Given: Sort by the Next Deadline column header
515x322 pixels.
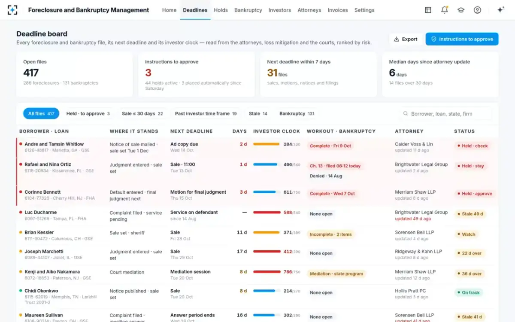Looking at the screenshot, I should tap(191, 131).
